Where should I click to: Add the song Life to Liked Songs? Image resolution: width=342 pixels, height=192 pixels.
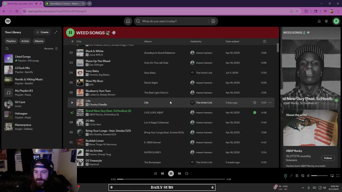pos(255,103)
